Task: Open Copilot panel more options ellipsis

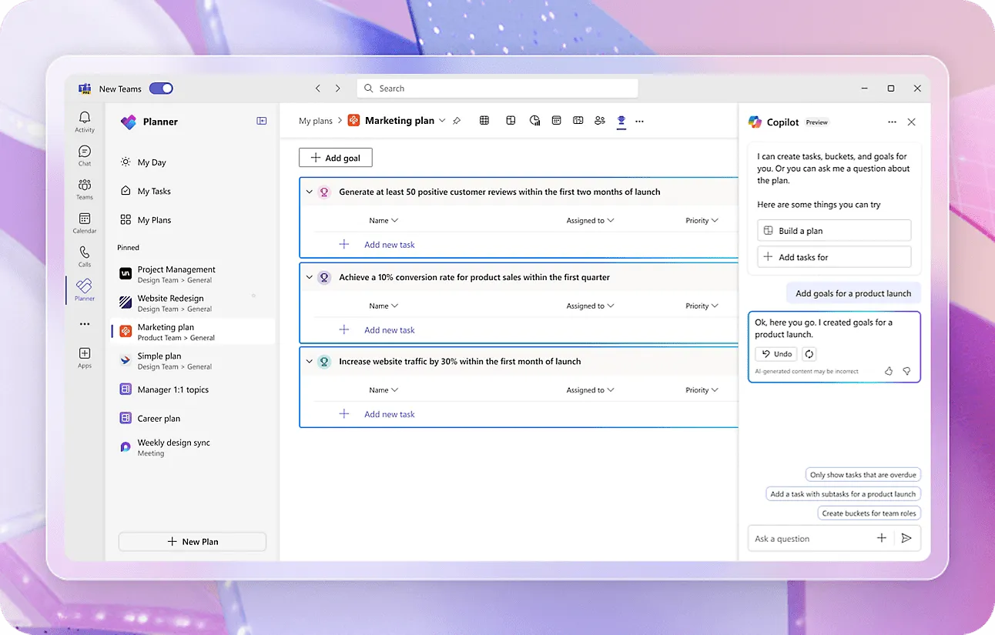Action: pyautogui.click(x=892, y=122)
